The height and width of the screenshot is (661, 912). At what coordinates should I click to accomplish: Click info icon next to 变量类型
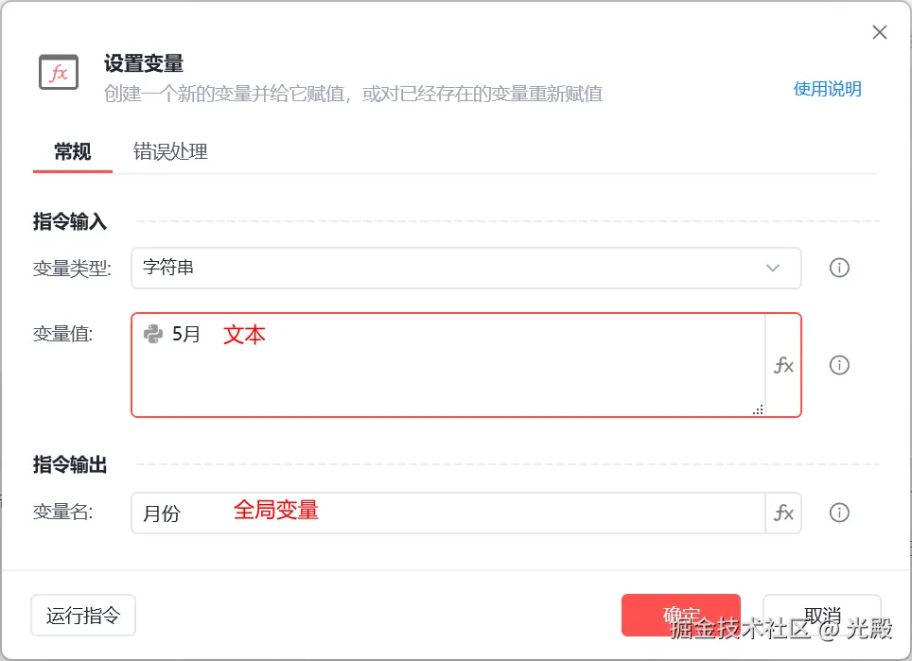tap(839, 268)
